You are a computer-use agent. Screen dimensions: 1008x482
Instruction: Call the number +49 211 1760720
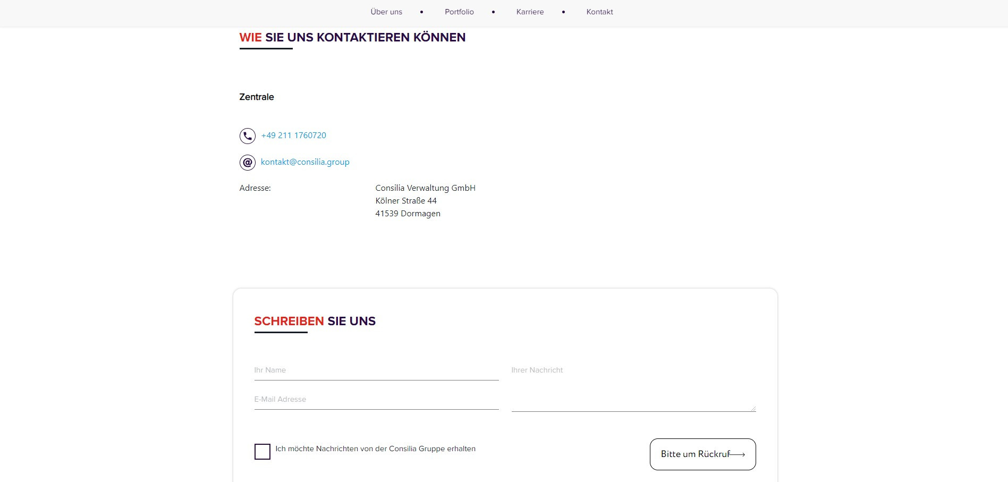click(x=293, y=136)
